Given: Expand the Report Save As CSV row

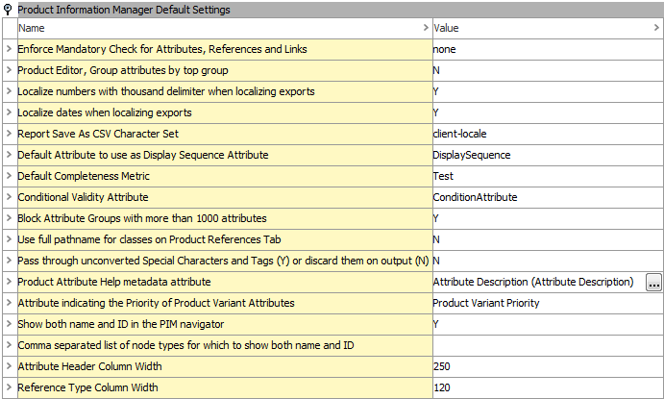Looking at the screenshot, I should 9,134.
